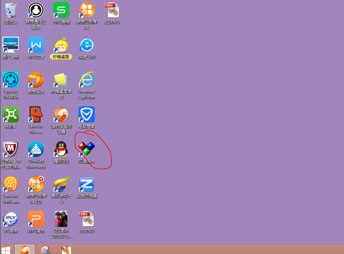Click the 柠檬桌面 desktop icon
344x254 pixels.
point(61,45)
